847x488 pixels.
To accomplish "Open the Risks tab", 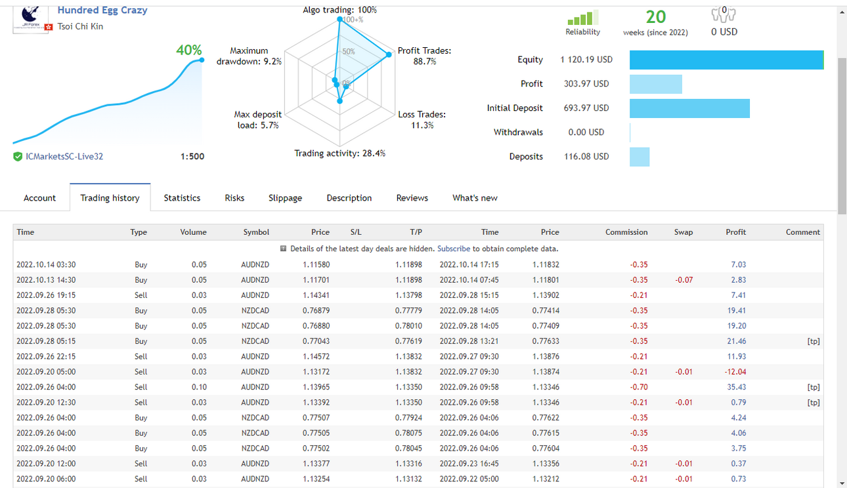I will pyautogui.click(x=234, y=198).
